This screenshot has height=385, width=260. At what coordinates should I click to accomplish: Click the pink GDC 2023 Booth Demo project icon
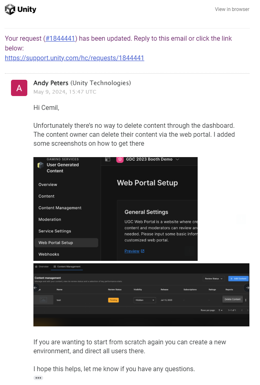pos(120,160)
